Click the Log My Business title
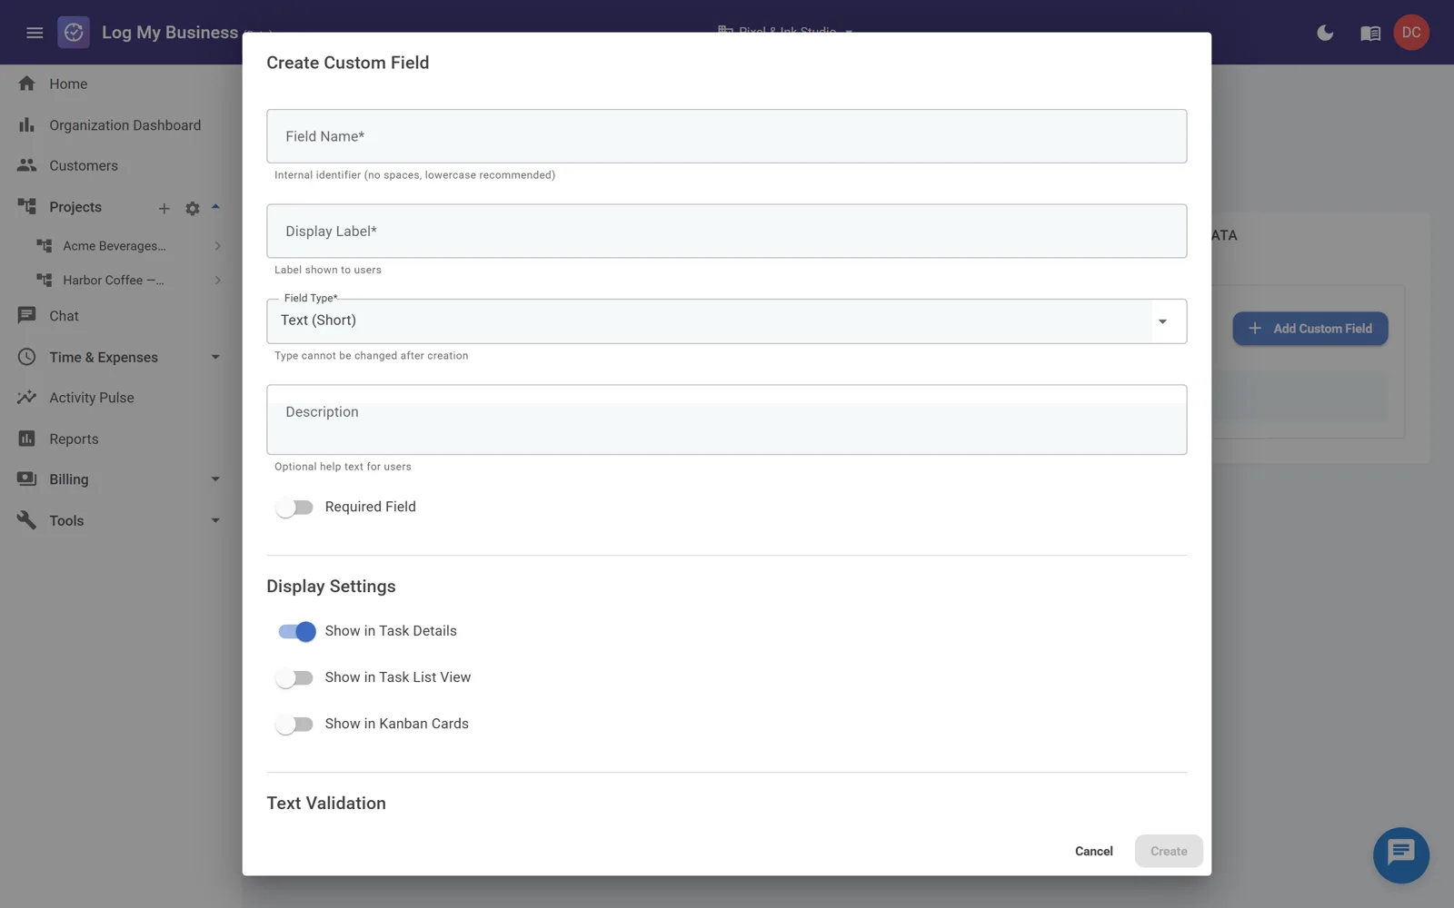The image size is (1454, 908). pyautogui.click(x=170, y=33)
